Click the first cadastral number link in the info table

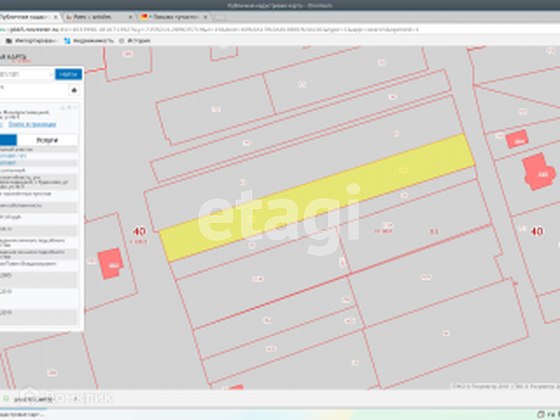coord(13,156)
